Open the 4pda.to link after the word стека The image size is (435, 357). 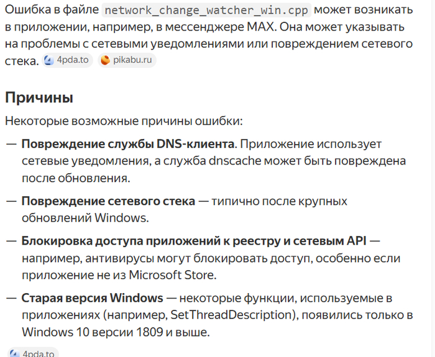[67, 60]
